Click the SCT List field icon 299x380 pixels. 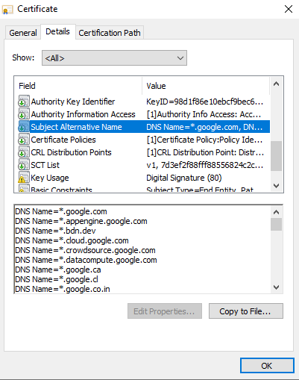[x=24, y=165]
